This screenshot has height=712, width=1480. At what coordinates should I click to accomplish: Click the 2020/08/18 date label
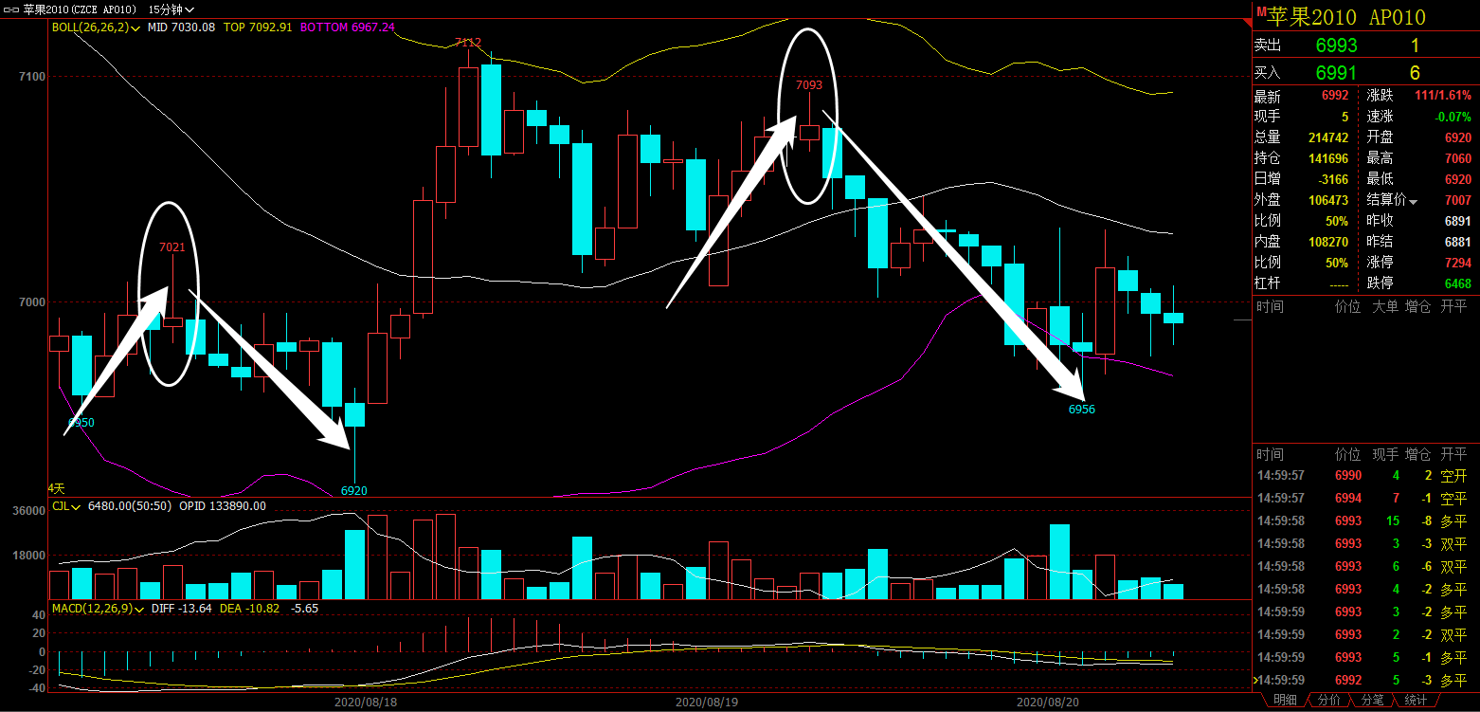[x=366, y=703]
